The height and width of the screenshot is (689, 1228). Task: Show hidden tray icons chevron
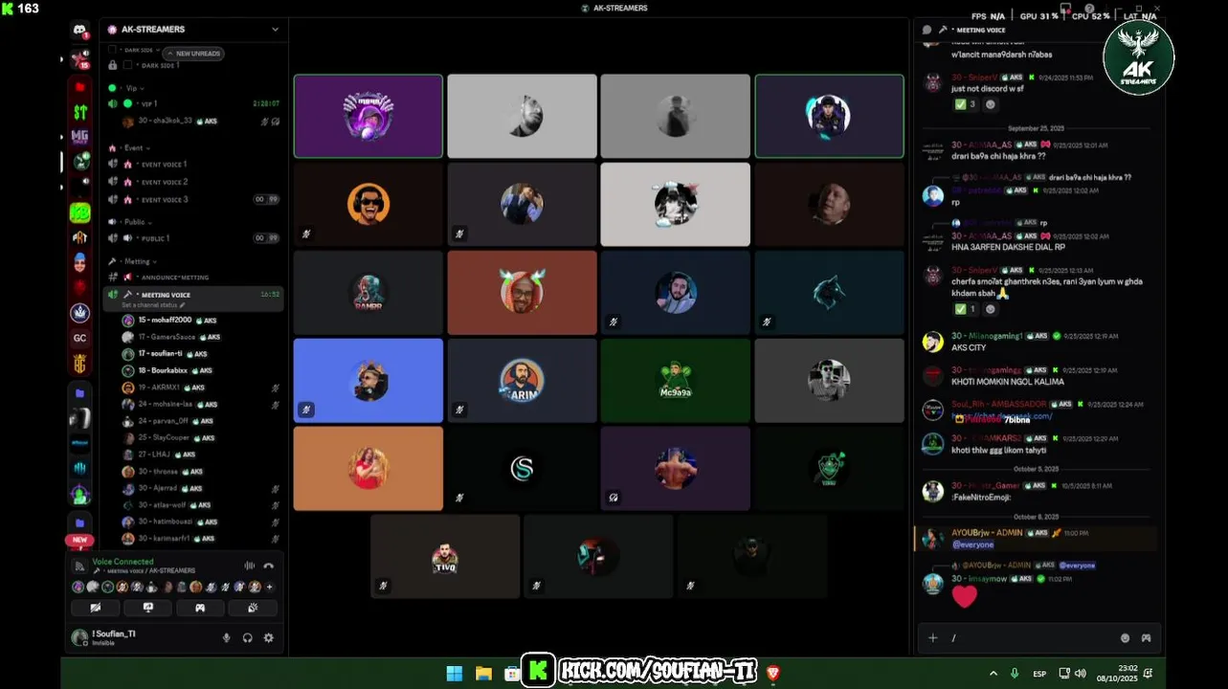click(993, 673)
